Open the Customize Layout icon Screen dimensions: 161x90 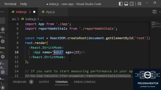(x=139, y=4)
